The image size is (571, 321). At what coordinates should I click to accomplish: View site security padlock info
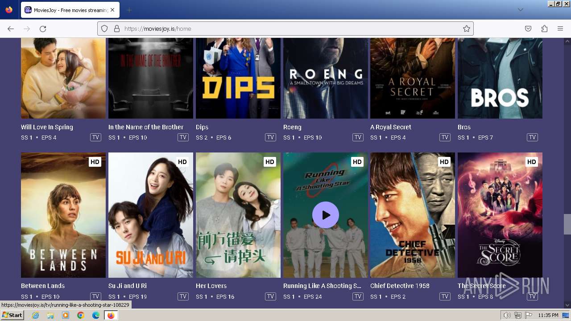click(117, 29)
